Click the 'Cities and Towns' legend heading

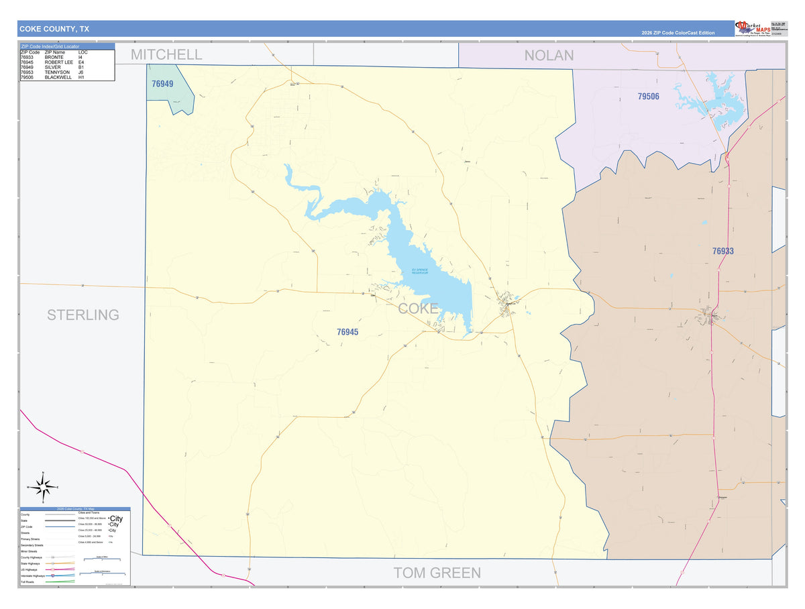point(89,512)
